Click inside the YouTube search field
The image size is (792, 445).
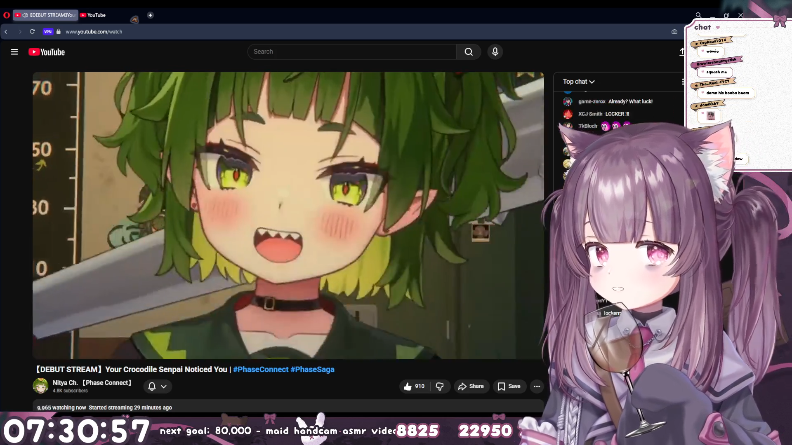tap(351, 52)
